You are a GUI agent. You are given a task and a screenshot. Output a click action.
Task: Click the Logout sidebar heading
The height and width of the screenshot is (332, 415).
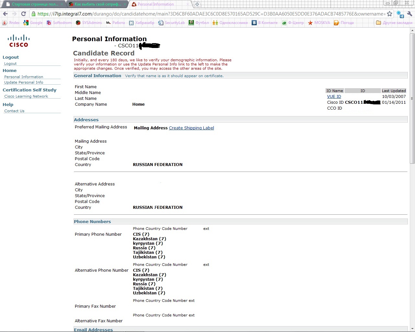pos(11,57)
